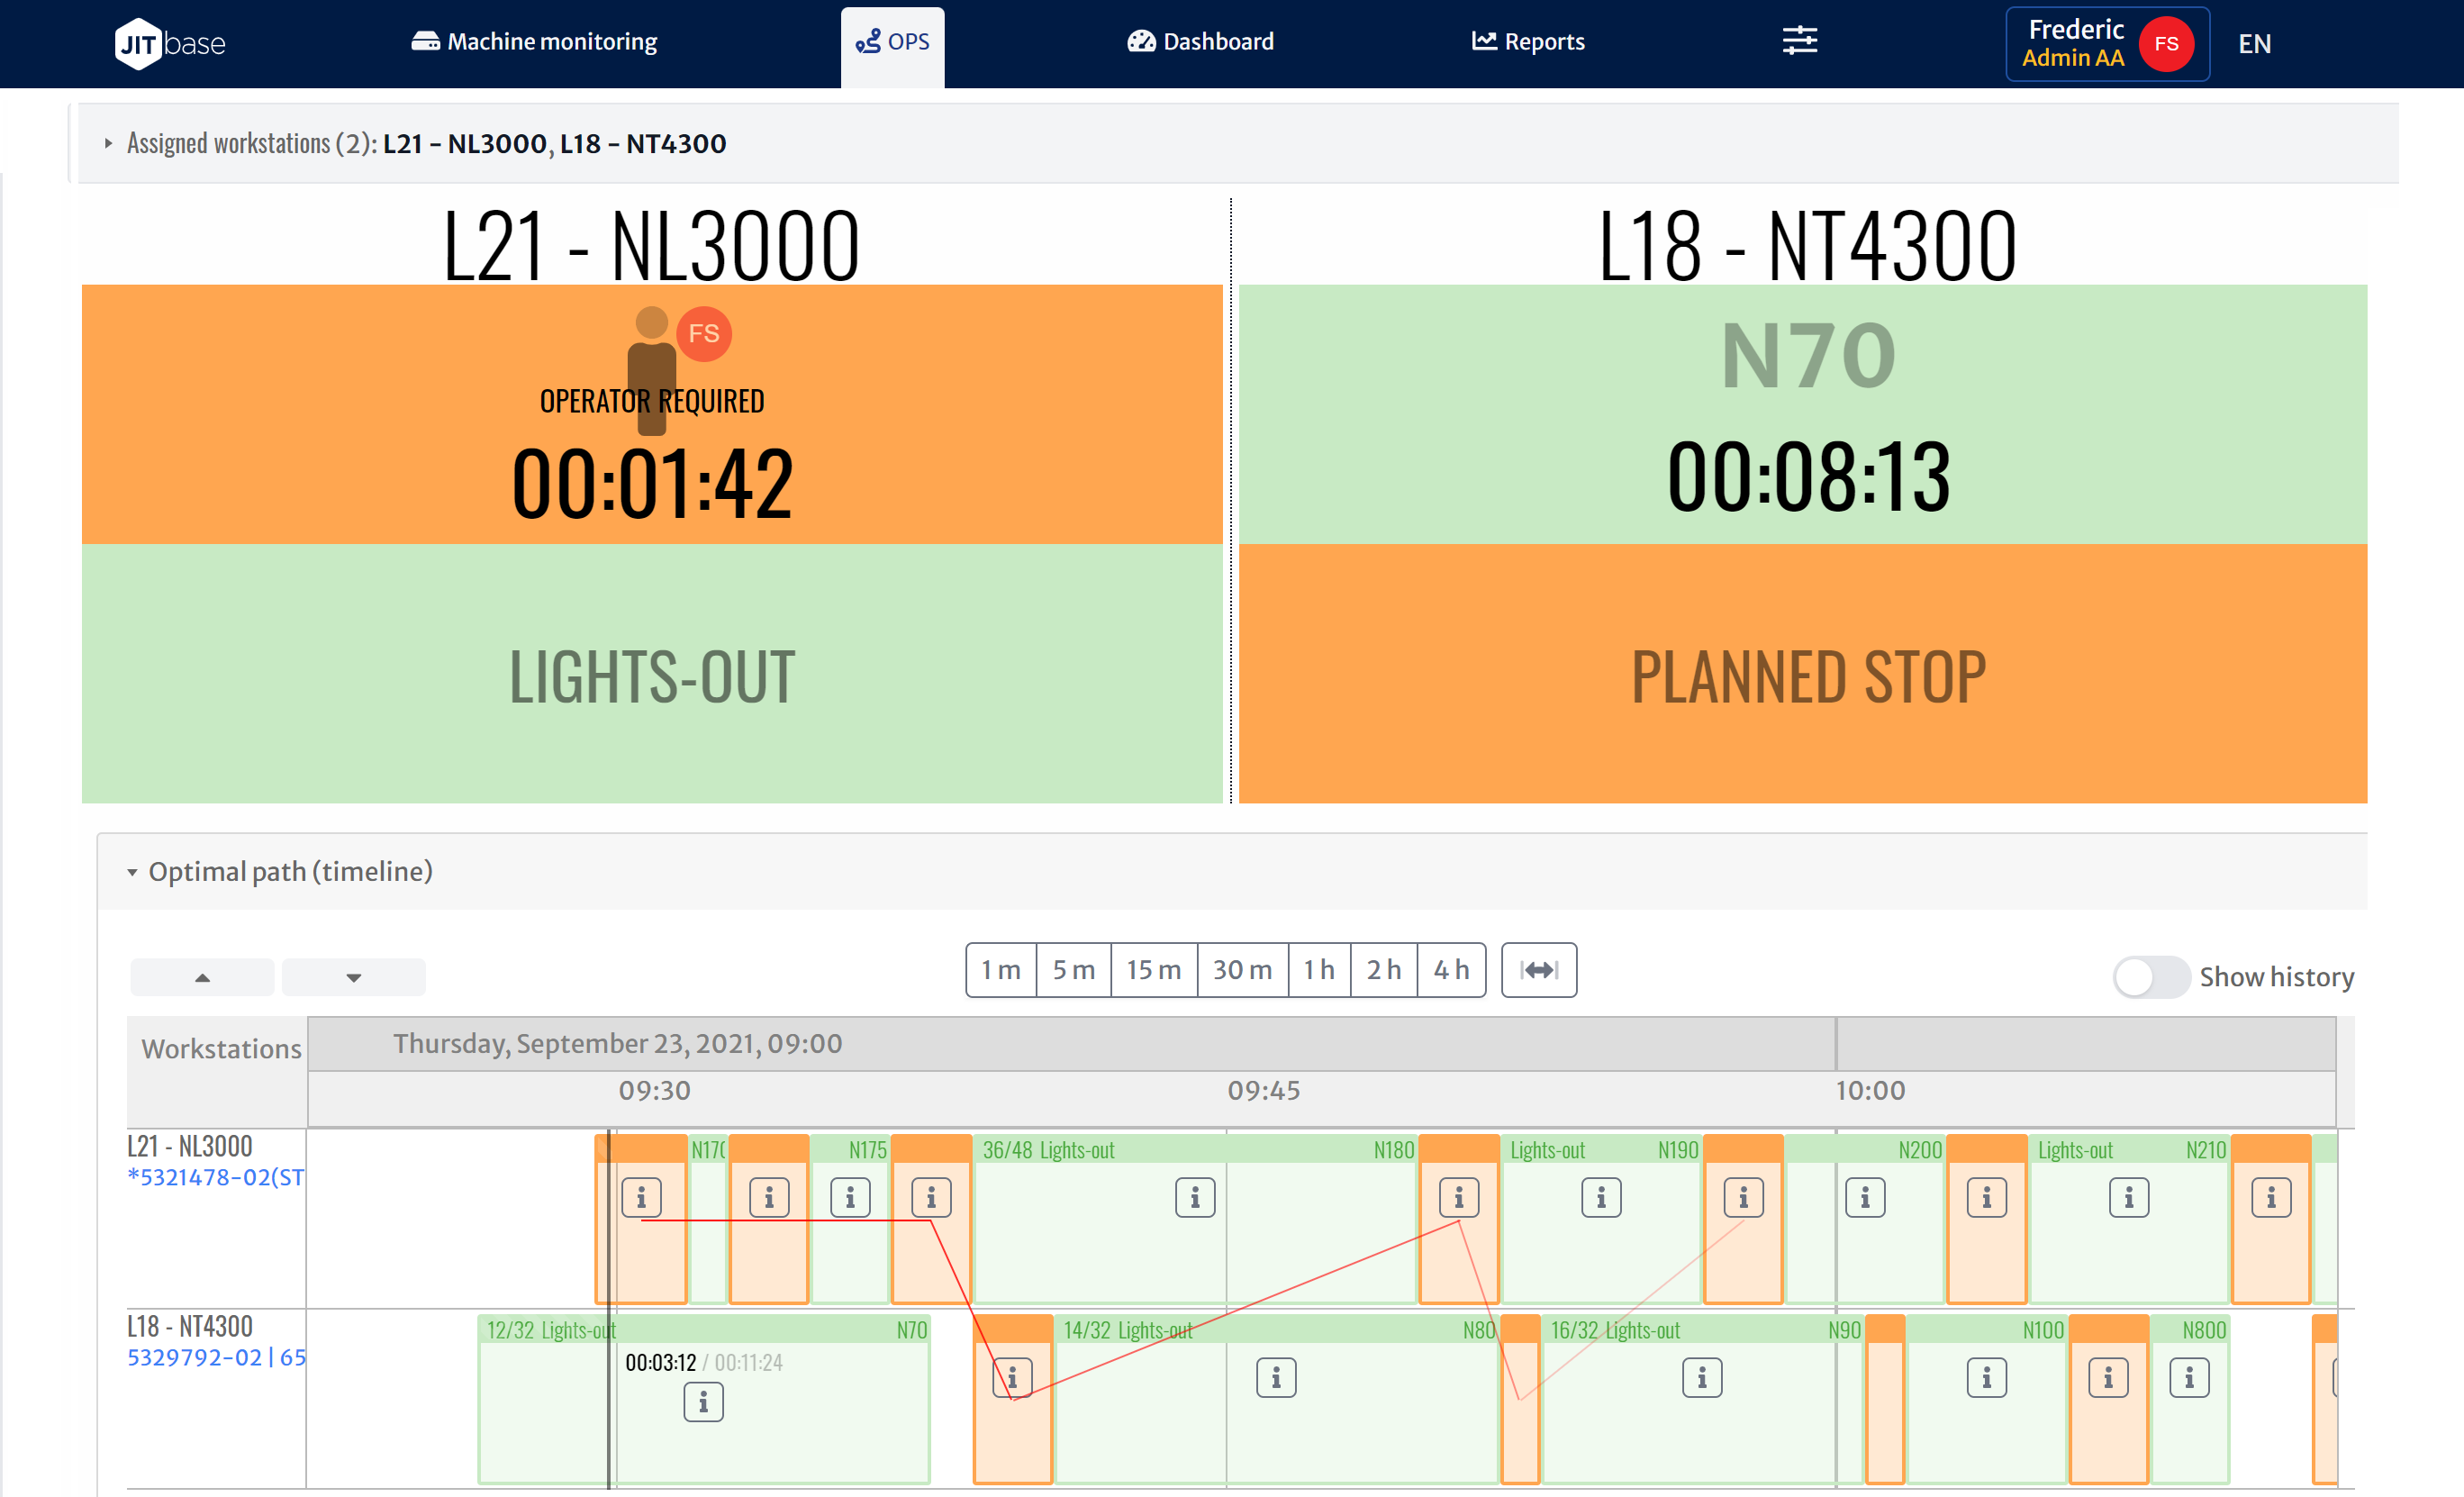Open info icon in N800 block
2464x1497 pixels.
coord(2188,1378)
